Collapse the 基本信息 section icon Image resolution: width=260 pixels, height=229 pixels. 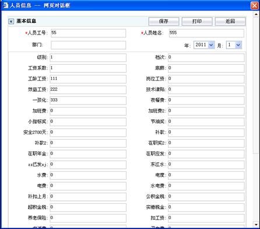(x=11, y=21)
